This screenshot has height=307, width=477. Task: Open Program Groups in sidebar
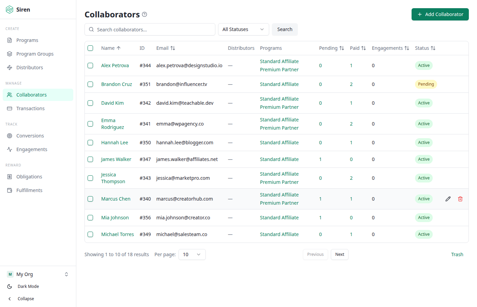(35, 54)
